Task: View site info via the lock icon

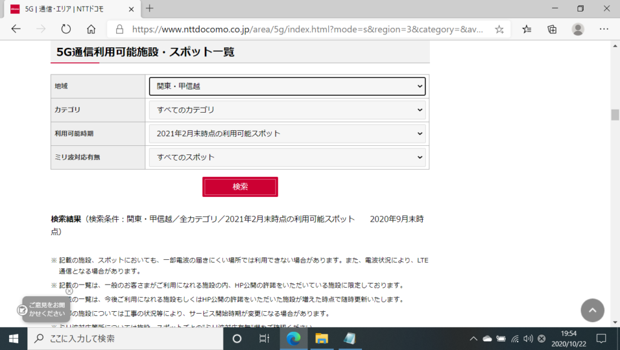Action: 119,29
